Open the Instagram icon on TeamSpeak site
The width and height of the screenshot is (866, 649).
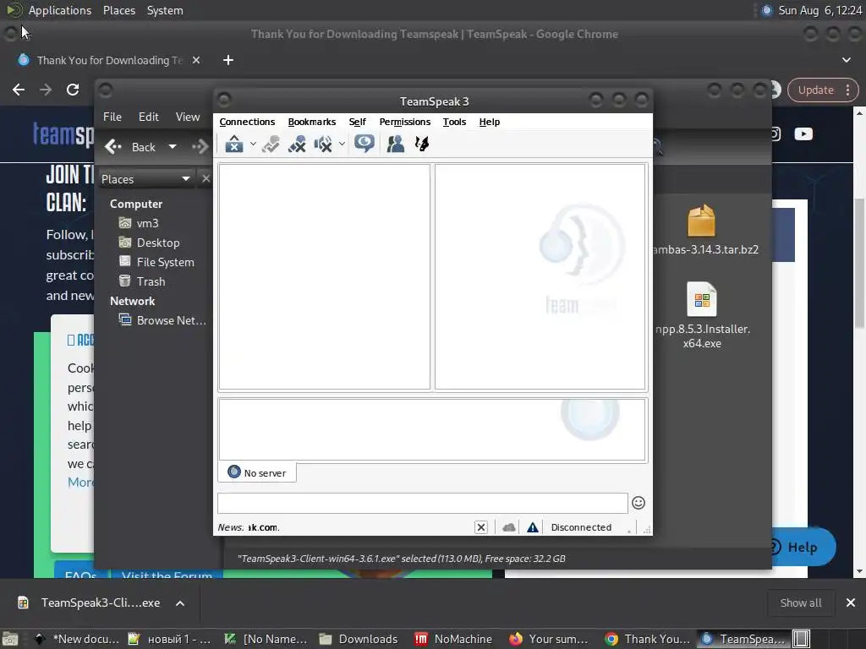776,134
